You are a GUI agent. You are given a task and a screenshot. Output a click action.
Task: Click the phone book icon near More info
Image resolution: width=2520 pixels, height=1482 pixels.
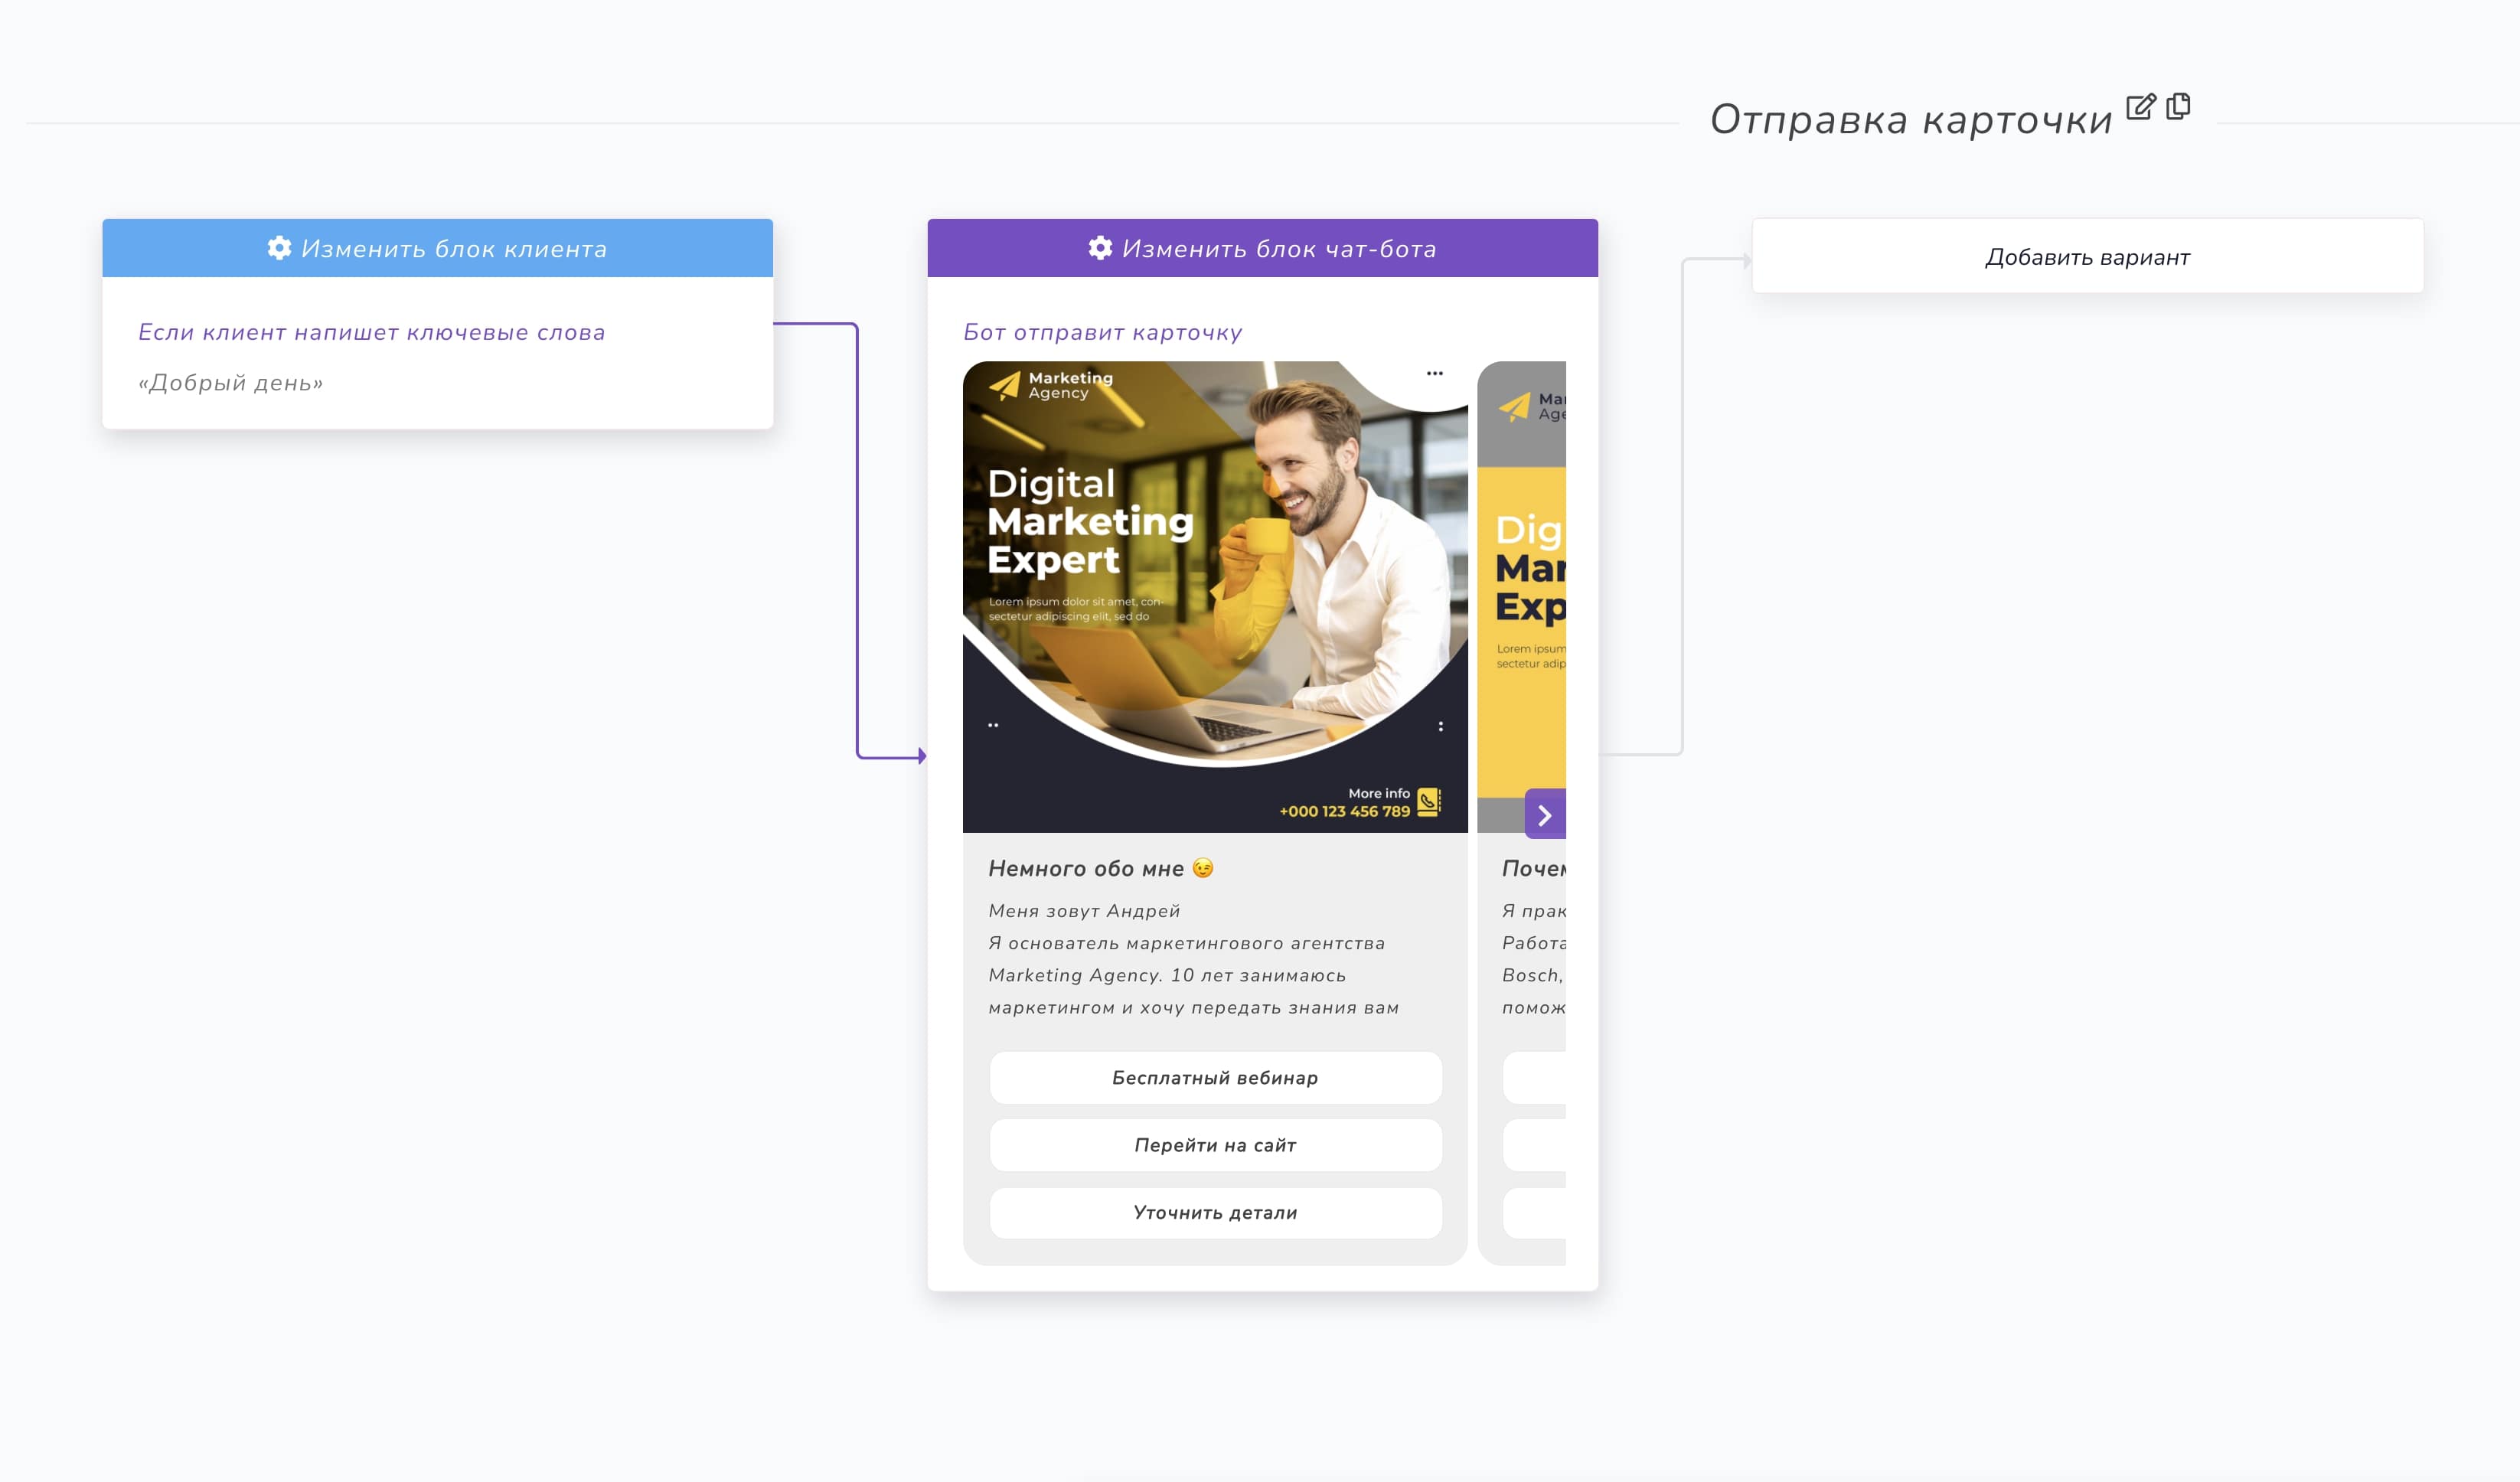pos(1429,802)
